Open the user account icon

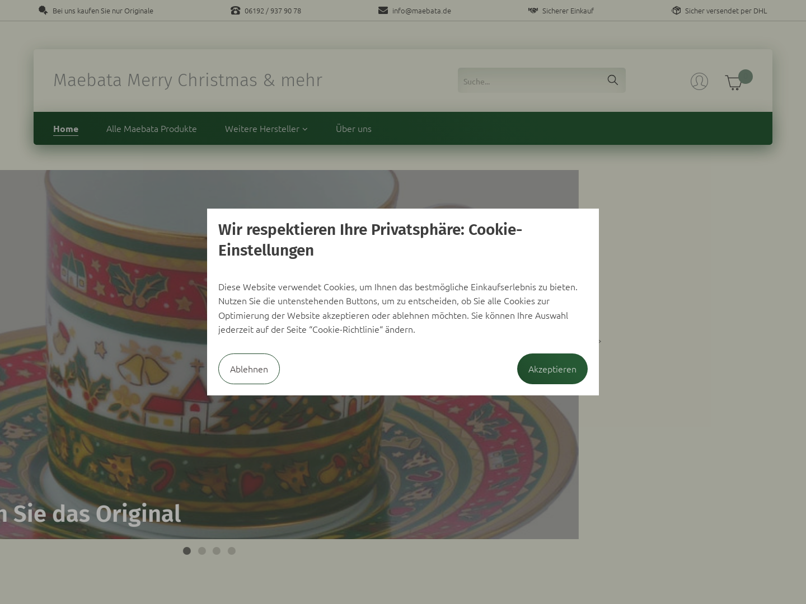(x=699, y=81)
